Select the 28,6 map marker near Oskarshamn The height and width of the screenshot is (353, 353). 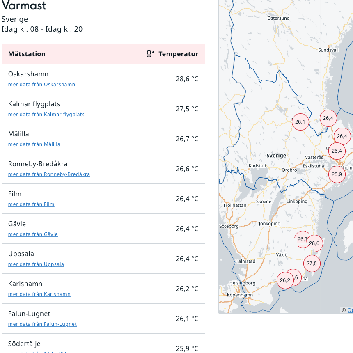coord(314,243)
